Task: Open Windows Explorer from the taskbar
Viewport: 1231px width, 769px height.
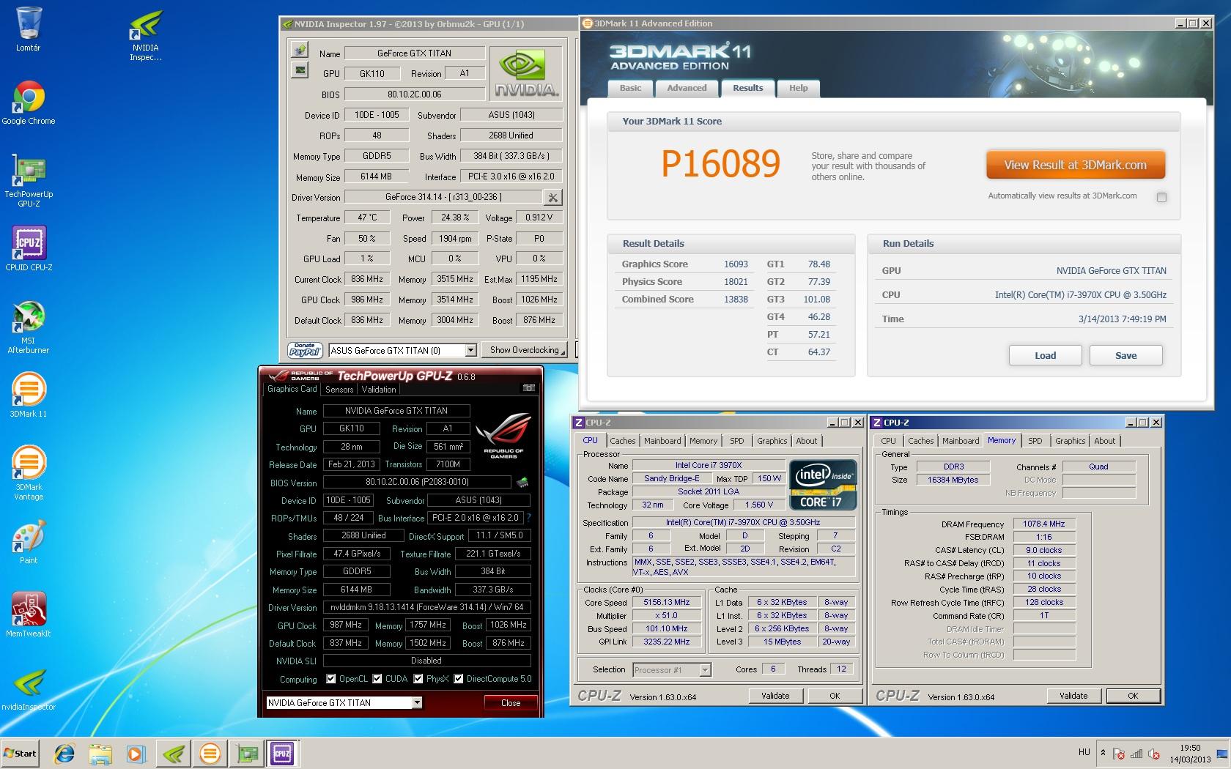Action: 100,753
